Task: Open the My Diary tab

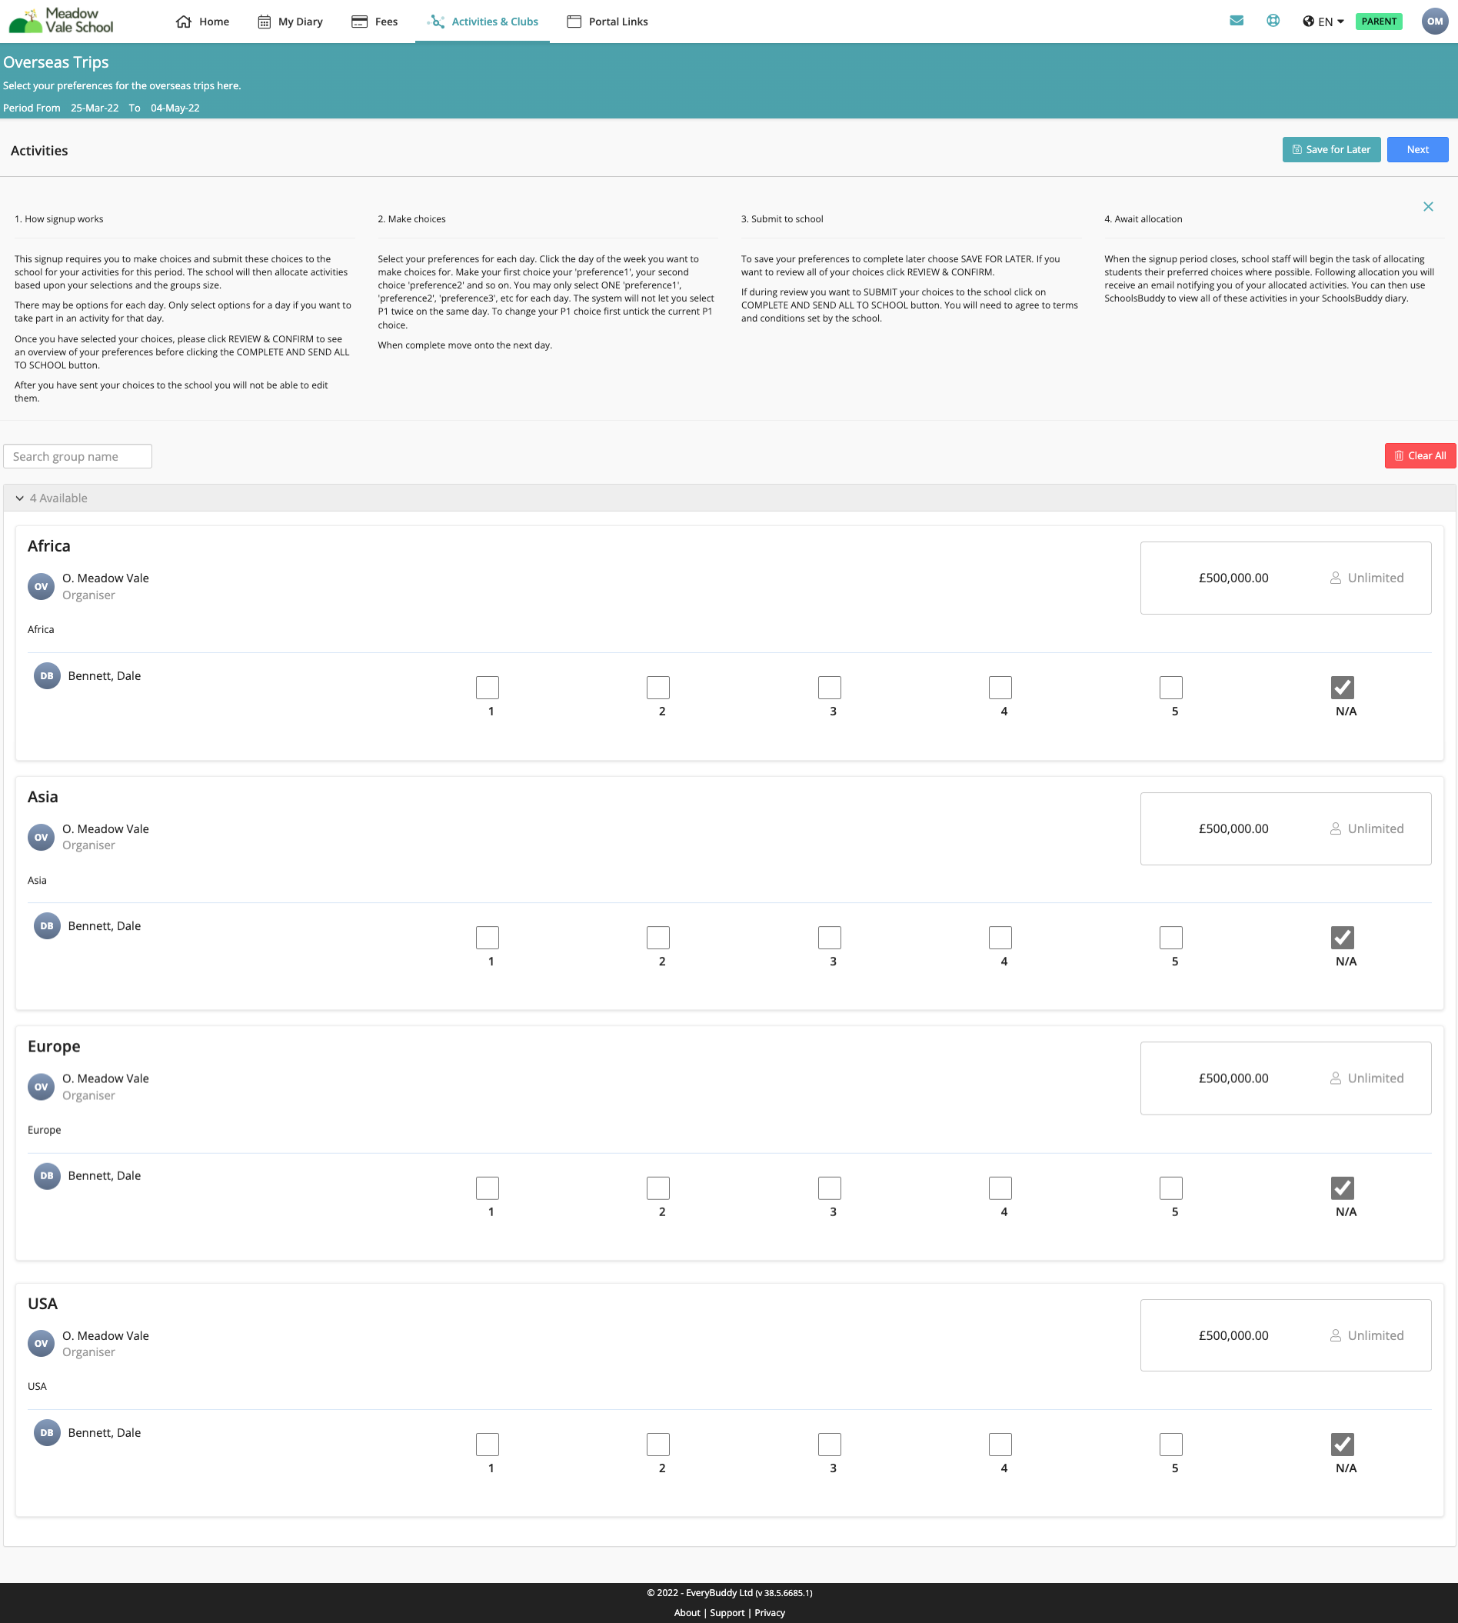Action: point(290,22)
